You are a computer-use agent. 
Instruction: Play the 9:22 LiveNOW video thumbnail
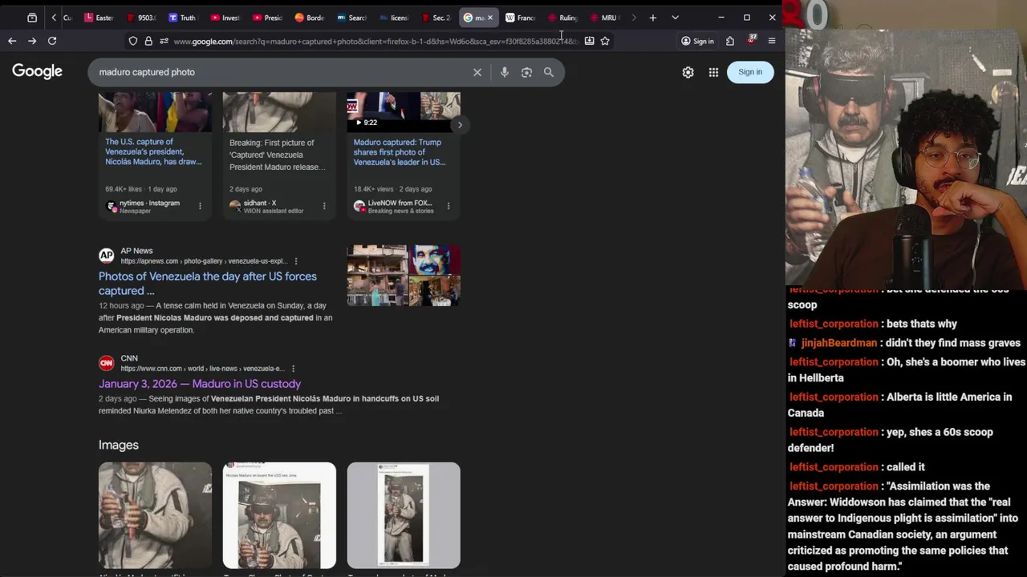[x=404, y=111]
